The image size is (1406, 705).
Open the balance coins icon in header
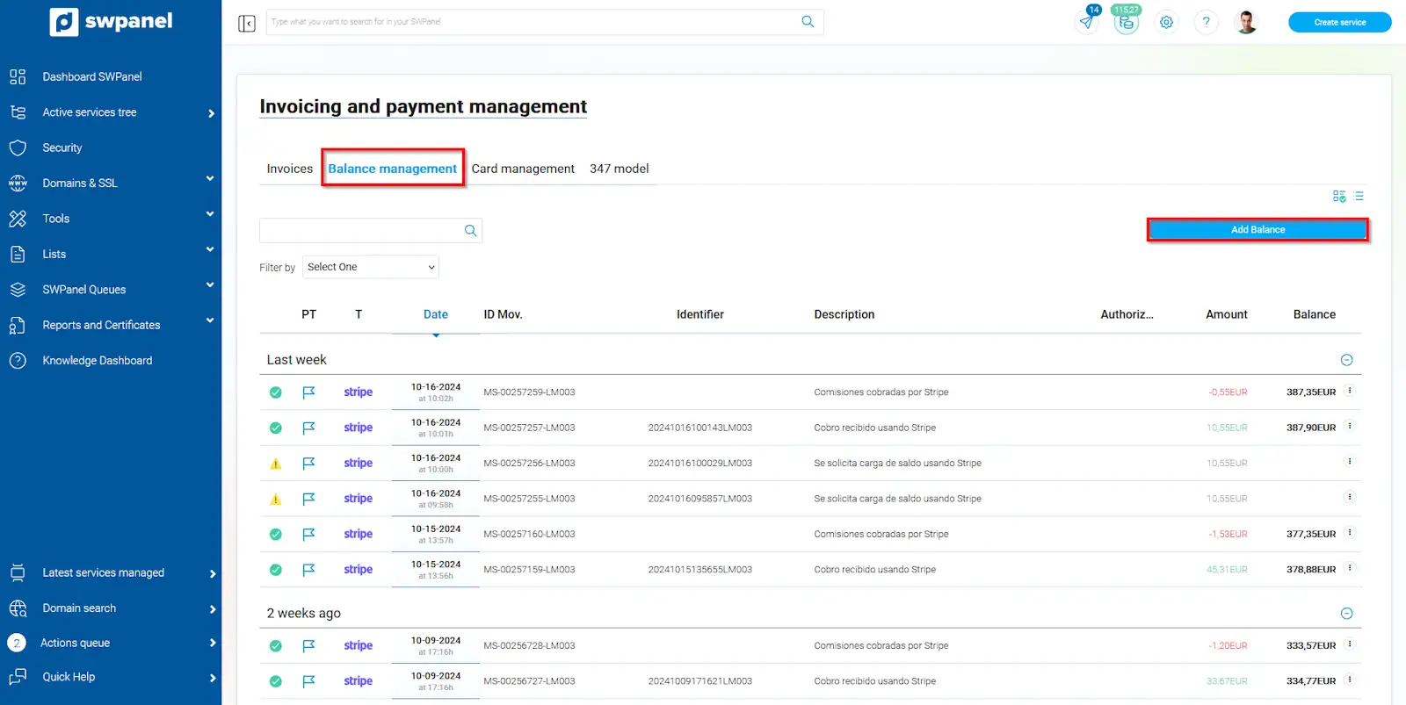coord(1127,23)
